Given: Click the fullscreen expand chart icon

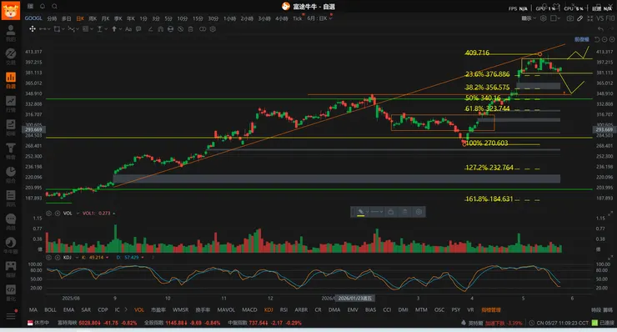Looking at the screenshot, I should coord(589,18).
